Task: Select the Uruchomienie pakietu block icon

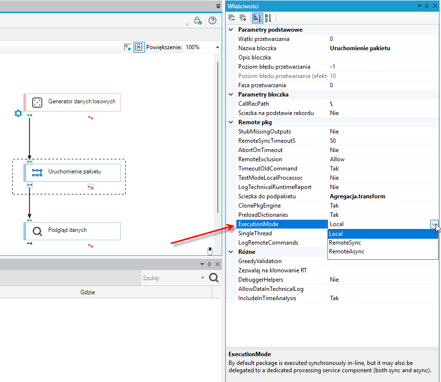Action: point(37,172)
